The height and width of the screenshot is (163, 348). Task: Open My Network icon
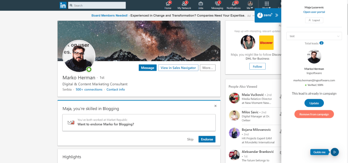[184, 4]
